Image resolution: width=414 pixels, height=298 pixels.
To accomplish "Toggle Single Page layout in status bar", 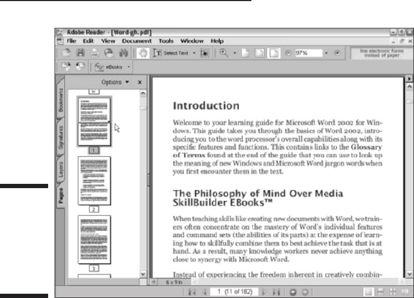I will (x=368, y=292).
